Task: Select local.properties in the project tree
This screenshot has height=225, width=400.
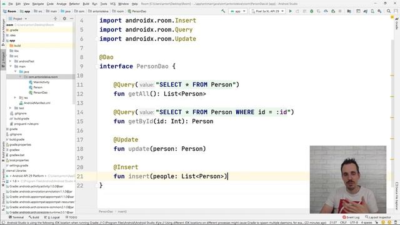Action: point(19,160)
